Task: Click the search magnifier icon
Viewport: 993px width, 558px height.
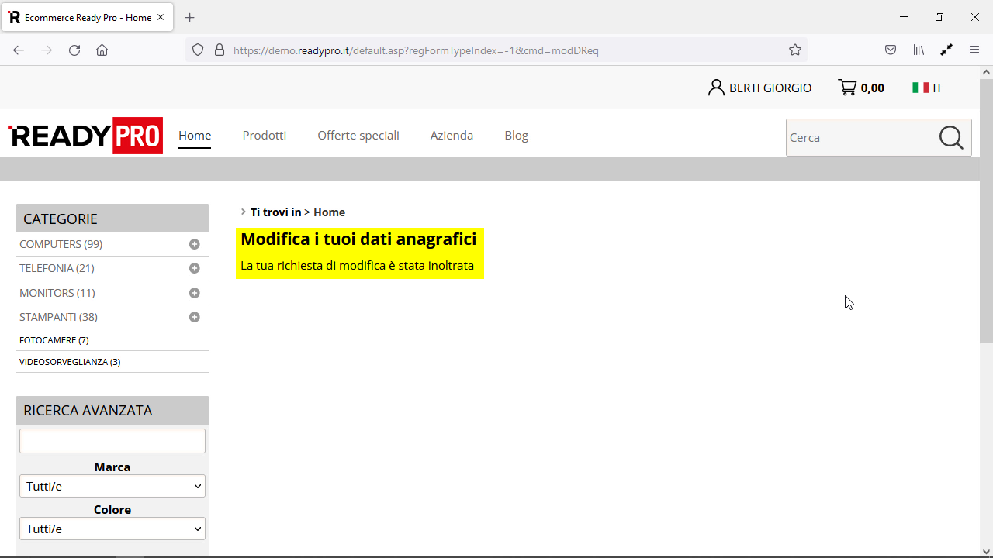Action: (951, 137)
